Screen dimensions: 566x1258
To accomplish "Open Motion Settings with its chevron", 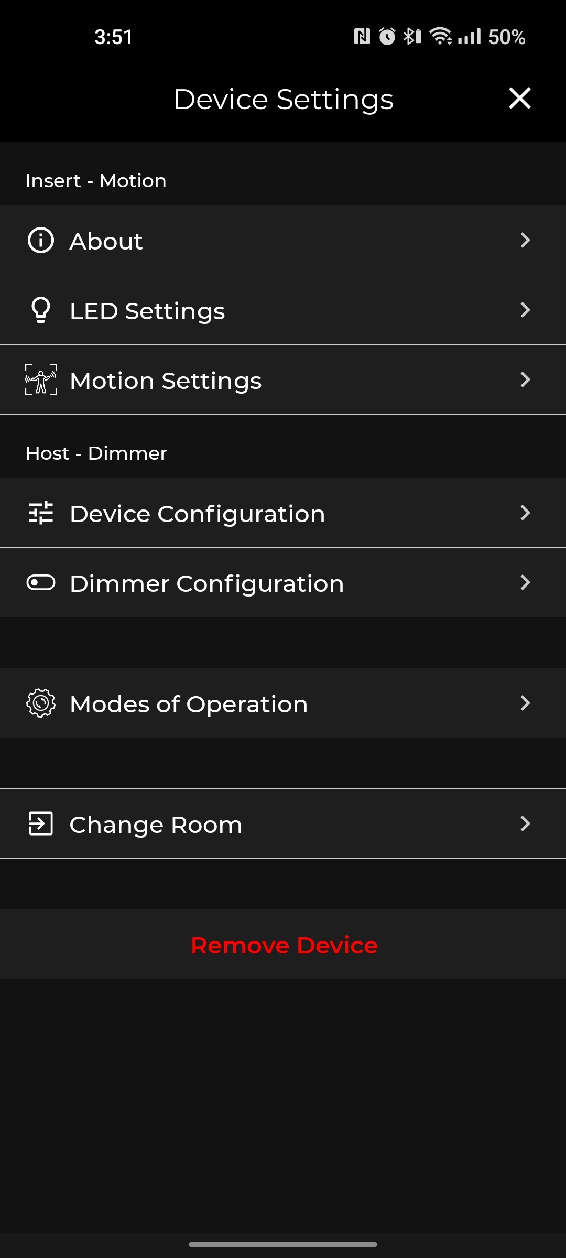I will click(x=525, y=379).
